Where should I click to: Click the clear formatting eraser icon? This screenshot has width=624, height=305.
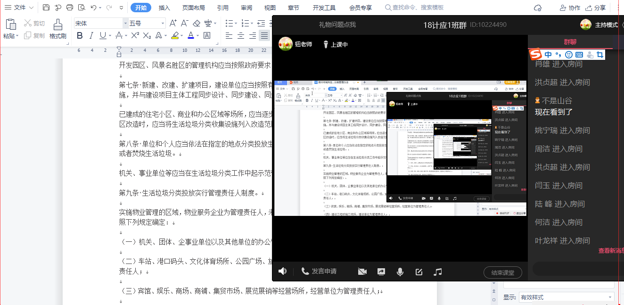(197, 23)
